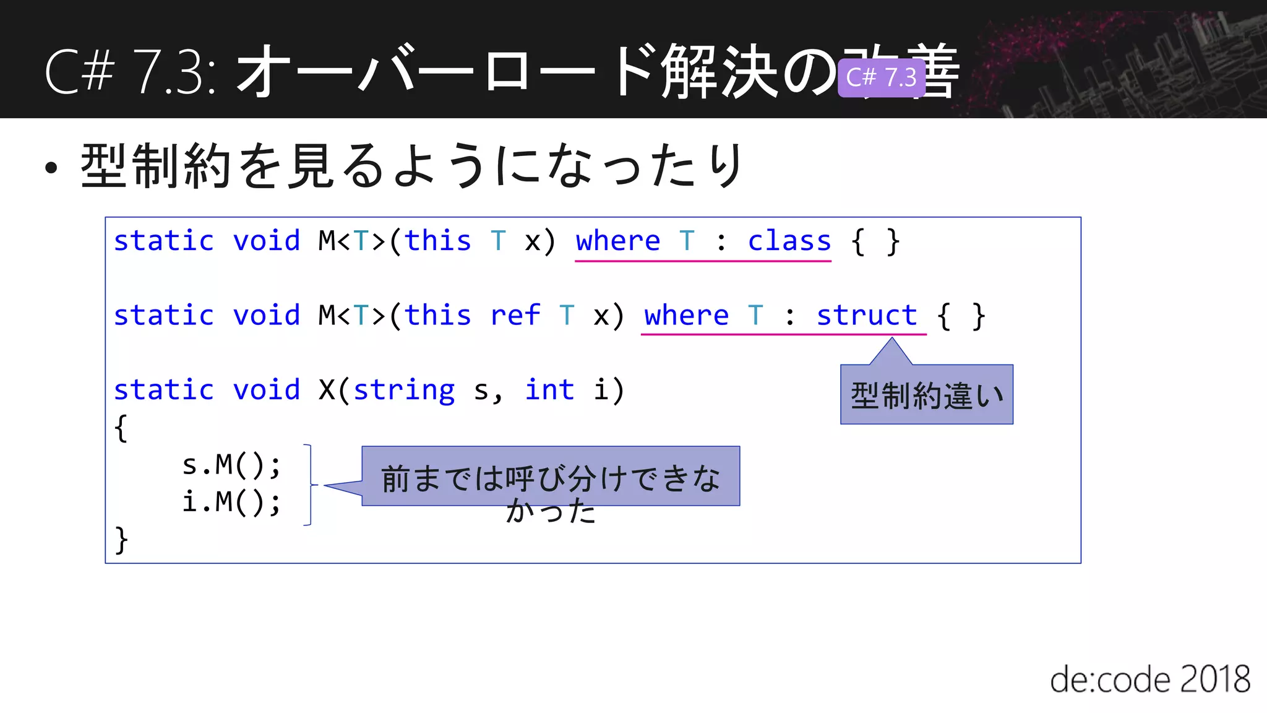
Task: Click the 'int' keyword in method X
Action: coord(549,389)
